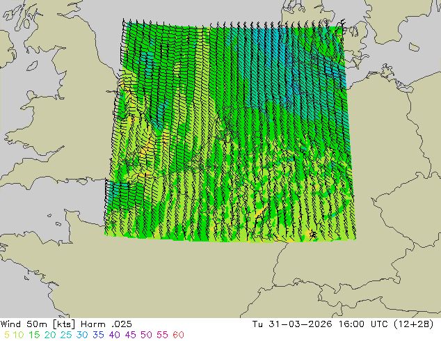This screenshot has height=341, width=441.
Task: Click the '35' legend value
Action: coord(98,335)
